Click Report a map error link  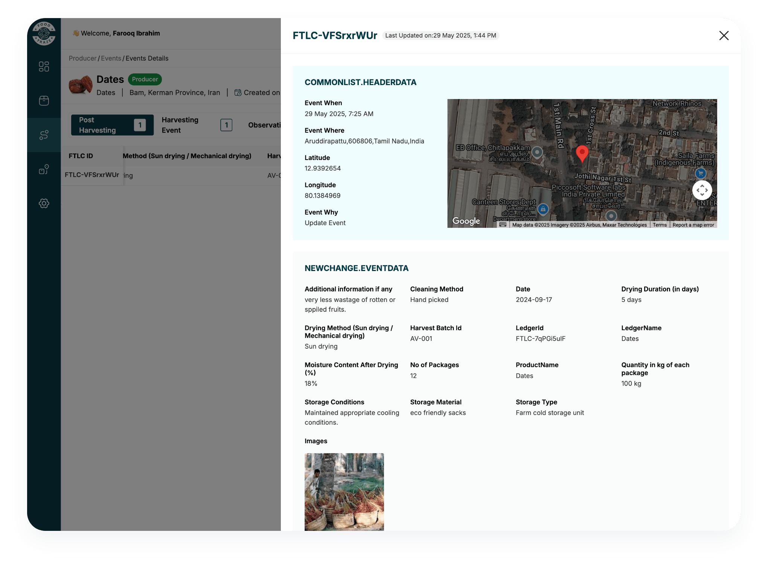click(693, 225)
